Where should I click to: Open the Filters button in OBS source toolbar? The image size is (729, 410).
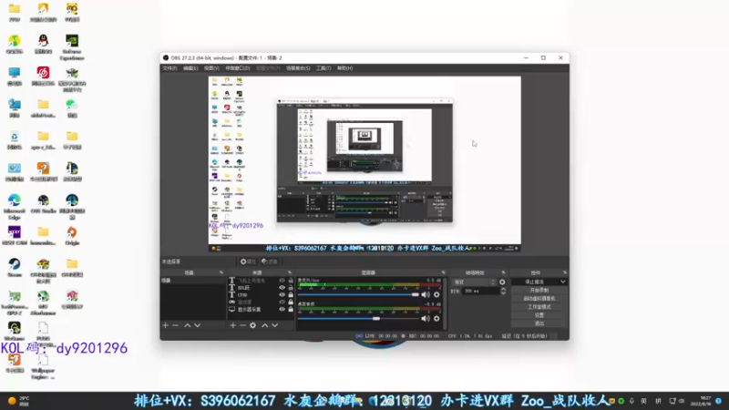(x=269, y=261)
